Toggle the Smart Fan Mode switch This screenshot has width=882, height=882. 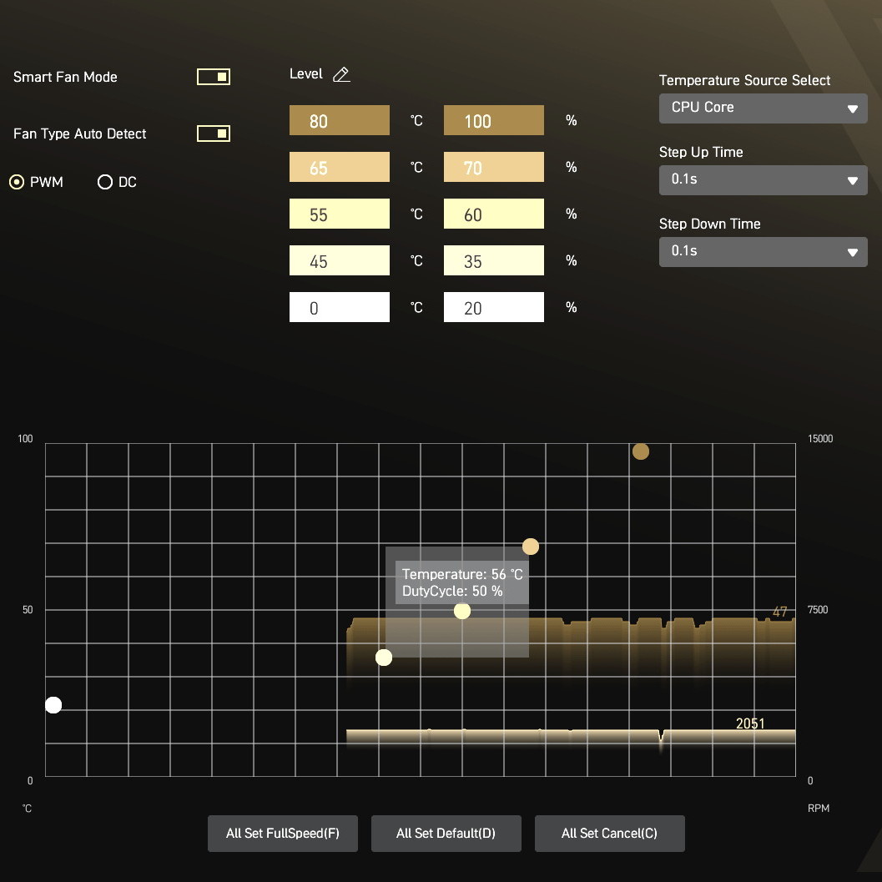tap(214, 77)
